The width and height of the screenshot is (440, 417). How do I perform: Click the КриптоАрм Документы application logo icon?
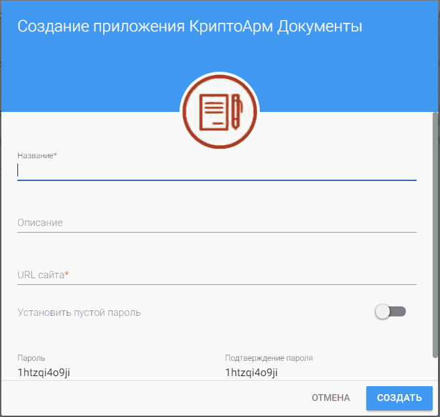coord(220,111)
